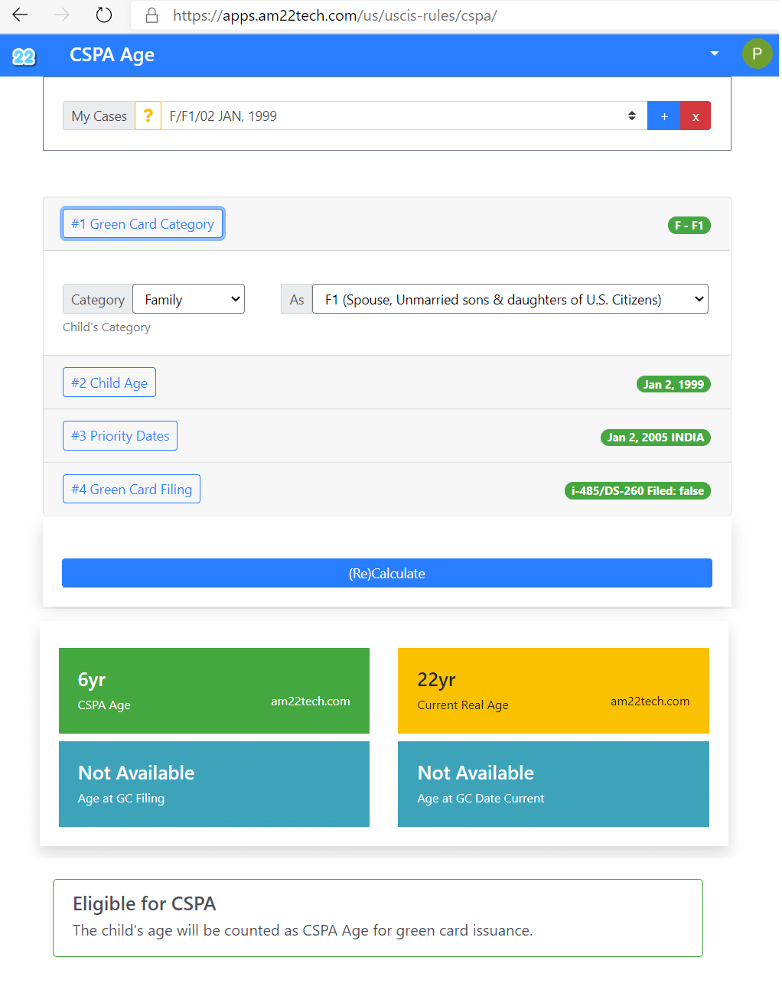Add a new case with plus button
Image resolution: width=782 pixels, height=996 pixels.
pos(663,116)
